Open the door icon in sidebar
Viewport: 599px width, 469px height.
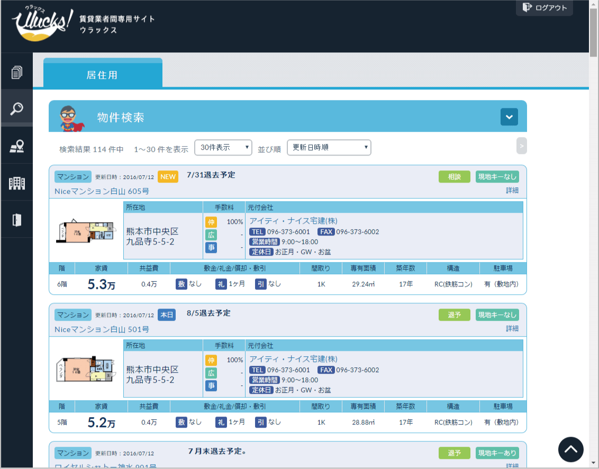click(17, 220)
